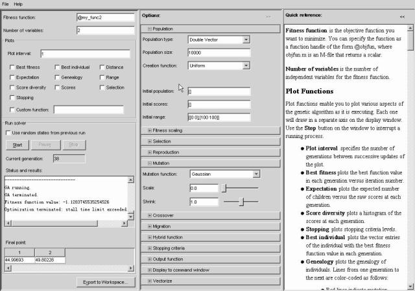
Task: Tick the Genealogy checkbox
Action: [x=57, y=77]
